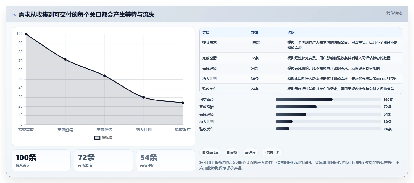Click the 完成澄清 data point at 72
414x183 pixels.
click(x=65, y=60)
